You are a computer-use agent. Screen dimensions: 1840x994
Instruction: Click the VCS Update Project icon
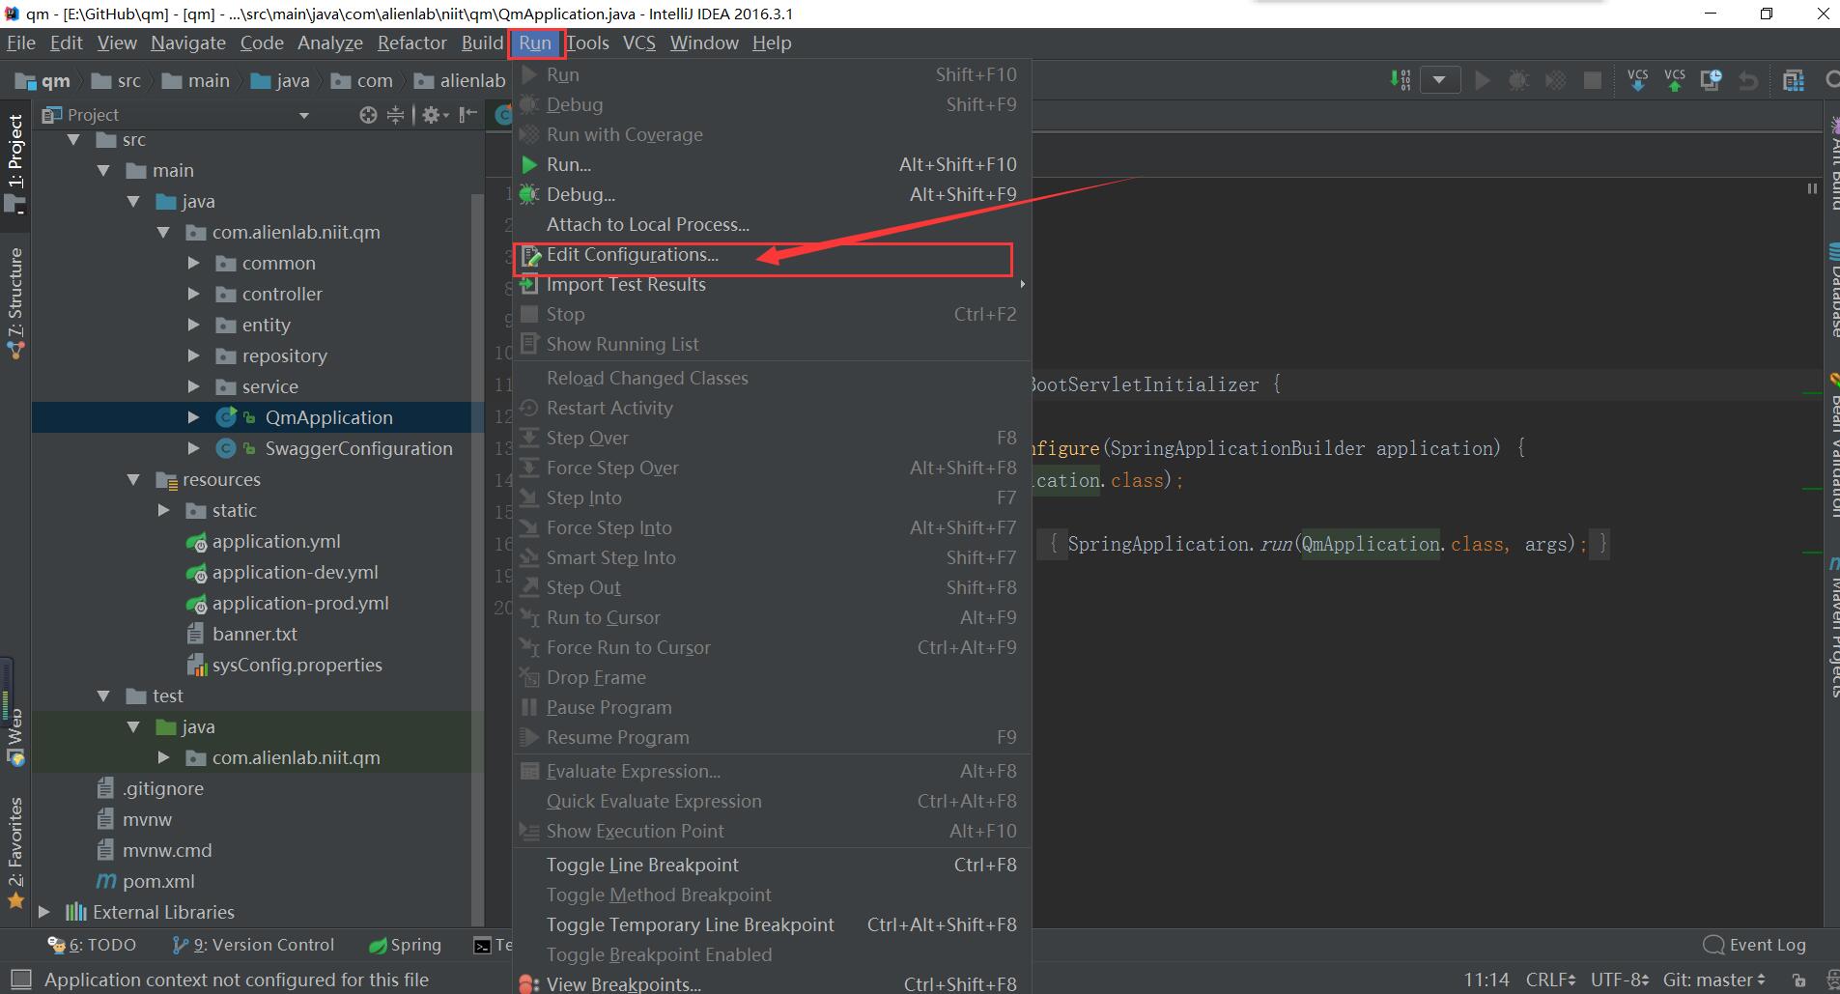pos(1638,80)
